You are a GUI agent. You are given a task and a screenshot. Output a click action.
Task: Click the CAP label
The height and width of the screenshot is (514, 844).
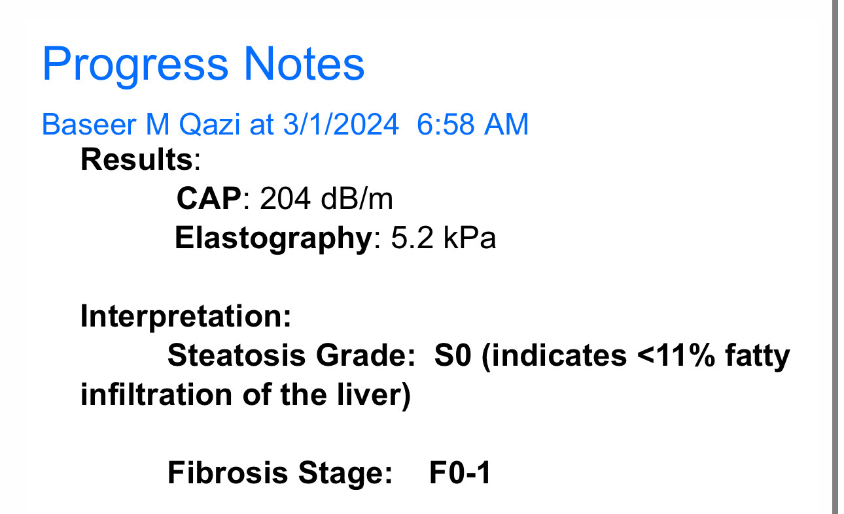coord(209,199)
